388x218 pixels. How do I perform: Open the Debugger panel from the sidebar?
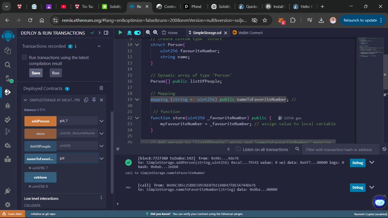7,105
